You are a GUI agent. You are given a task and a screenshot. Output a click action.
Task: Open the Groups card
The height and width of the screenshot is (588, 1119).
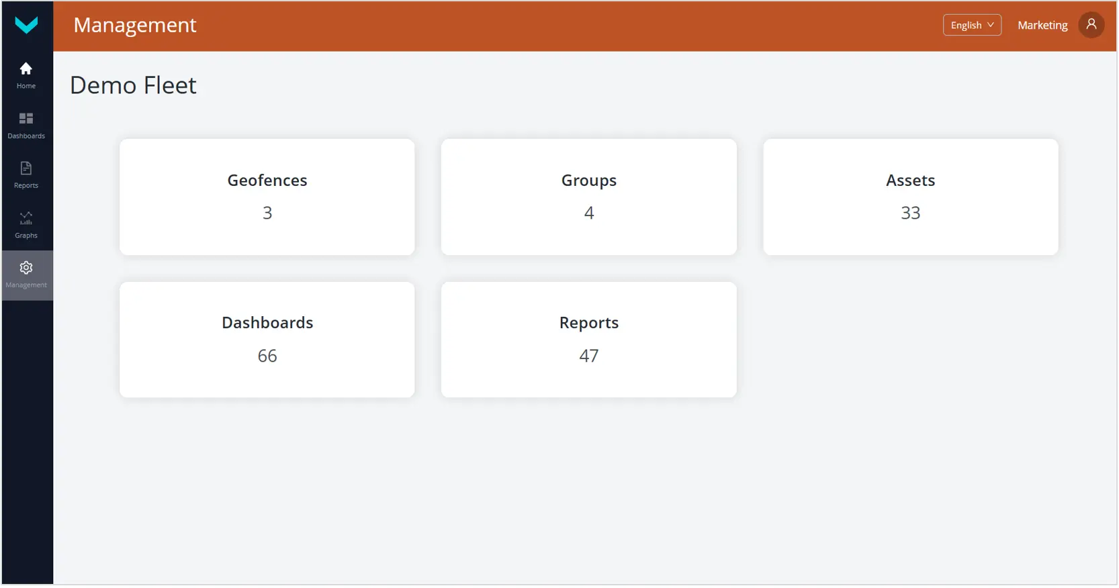pos(588,197)
